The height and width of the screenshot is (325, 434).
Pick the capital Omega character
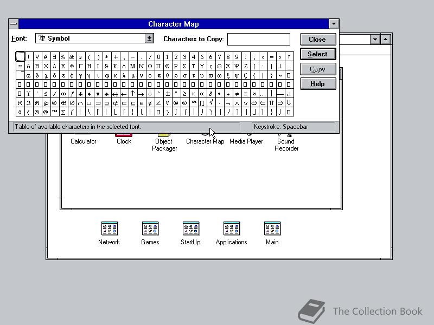click(x=219, y=66)
